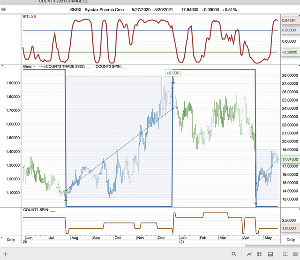Expand the triangle left of the Bars pane
This screenshot has height=260, width=300.
(2, 66)
